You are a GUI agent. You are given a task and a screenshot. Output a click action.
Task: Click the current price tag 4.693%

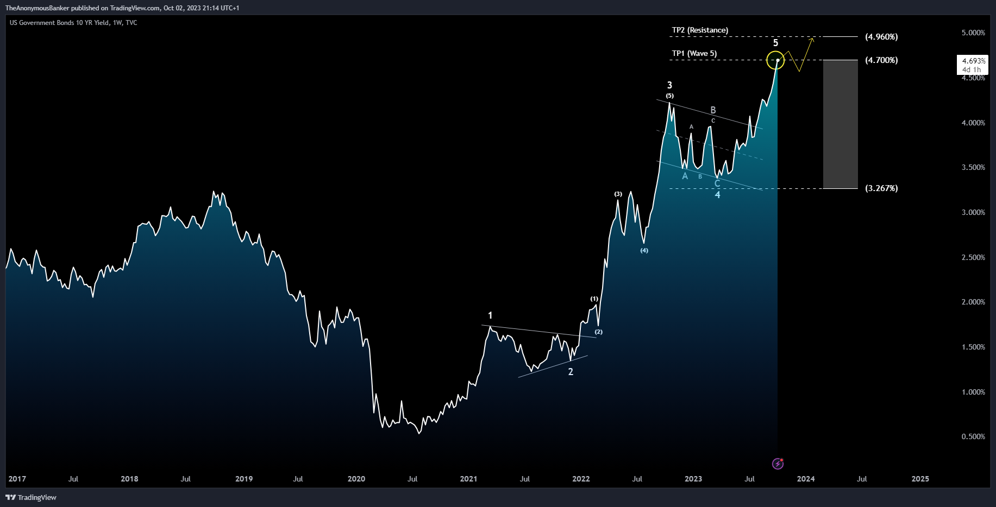[973, 65]
